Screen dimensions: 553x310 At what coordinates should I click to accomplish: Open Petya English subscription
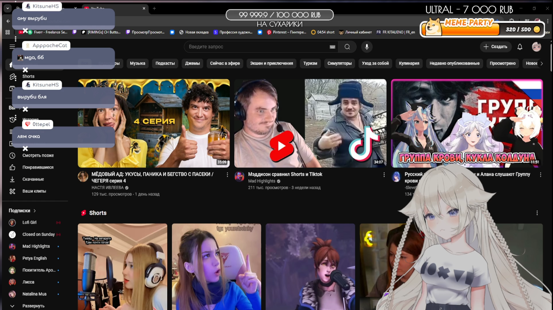pyautogui.click(x=35, y=258)
